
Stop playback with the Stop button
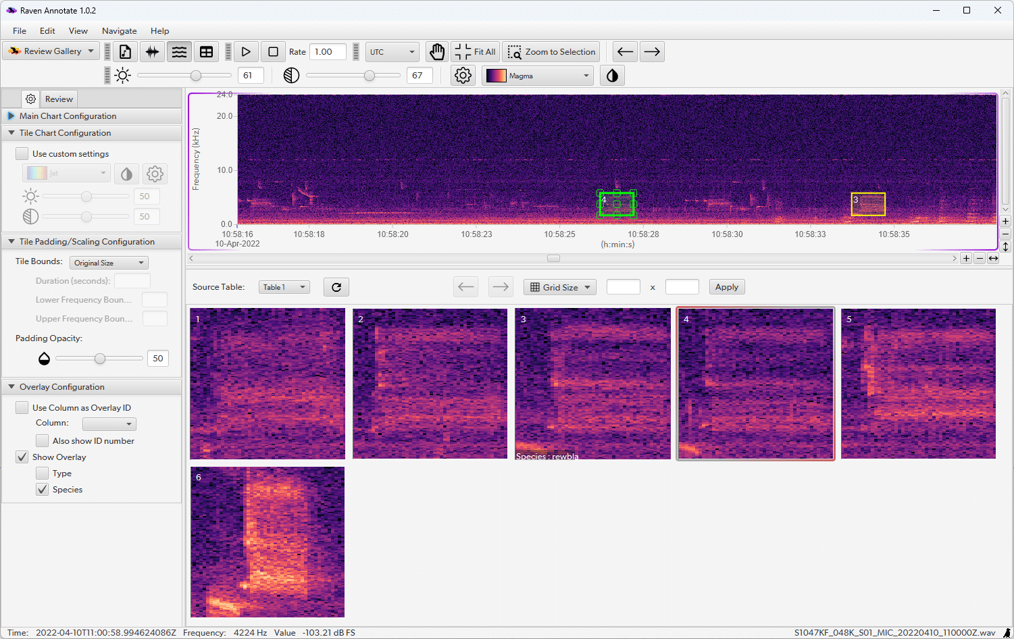tap(273, 52)
